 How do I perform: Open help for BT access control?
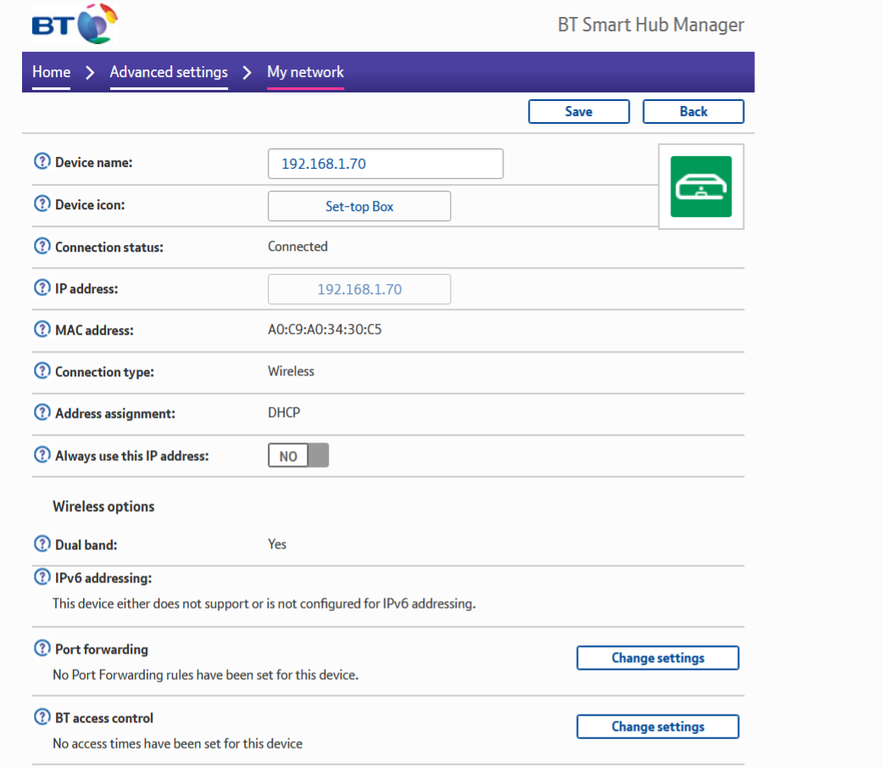[x=42, y=717]
